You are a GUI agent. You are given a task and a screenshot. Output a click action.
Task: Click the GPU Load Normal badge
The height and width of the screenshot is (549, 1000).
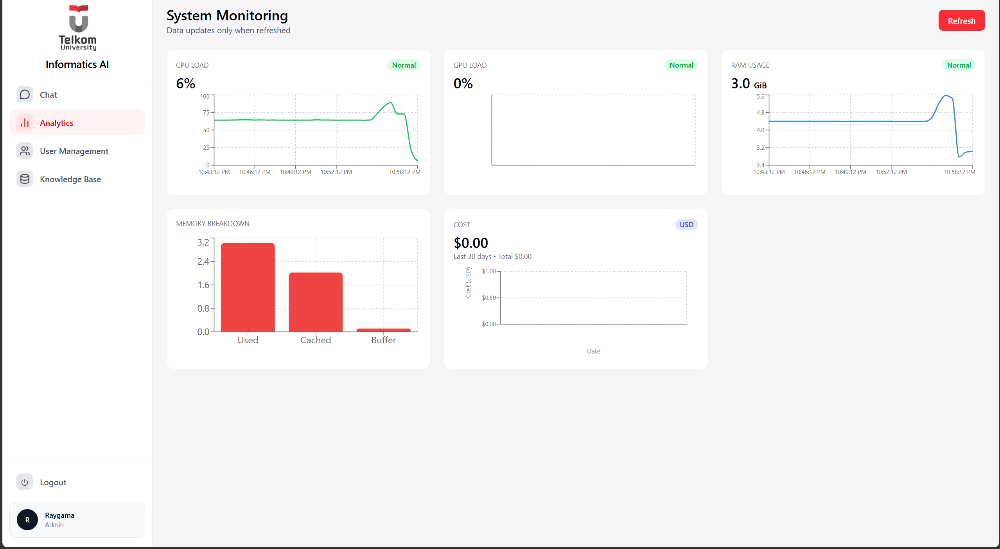click(x=681, y=65)
